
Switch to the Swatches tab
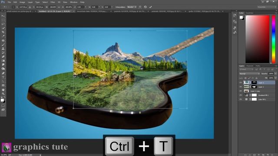[249, 13]
